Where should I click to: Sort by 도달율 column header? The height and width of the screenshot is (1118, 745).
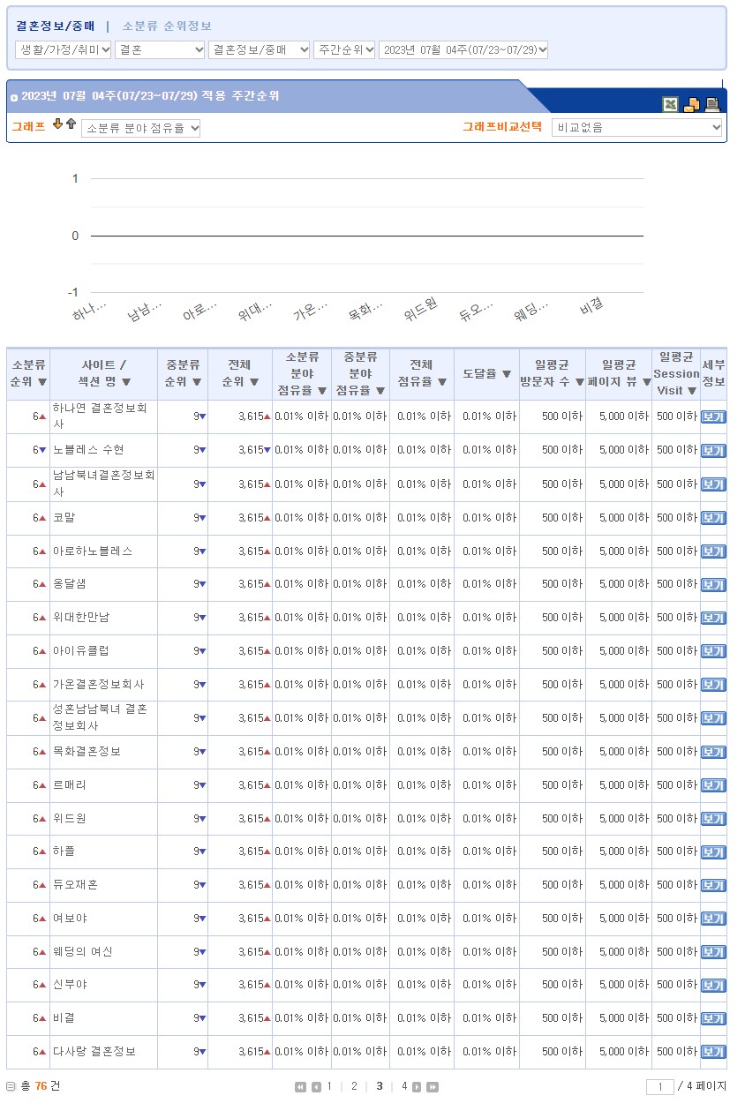click(487, 374)
